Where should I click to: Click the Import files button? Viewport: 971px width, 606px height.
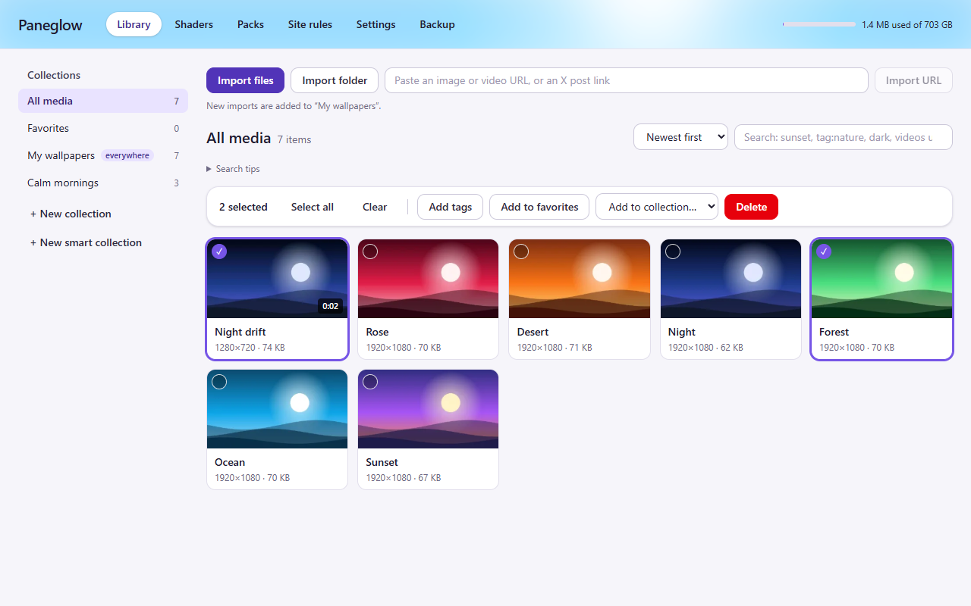245,80
